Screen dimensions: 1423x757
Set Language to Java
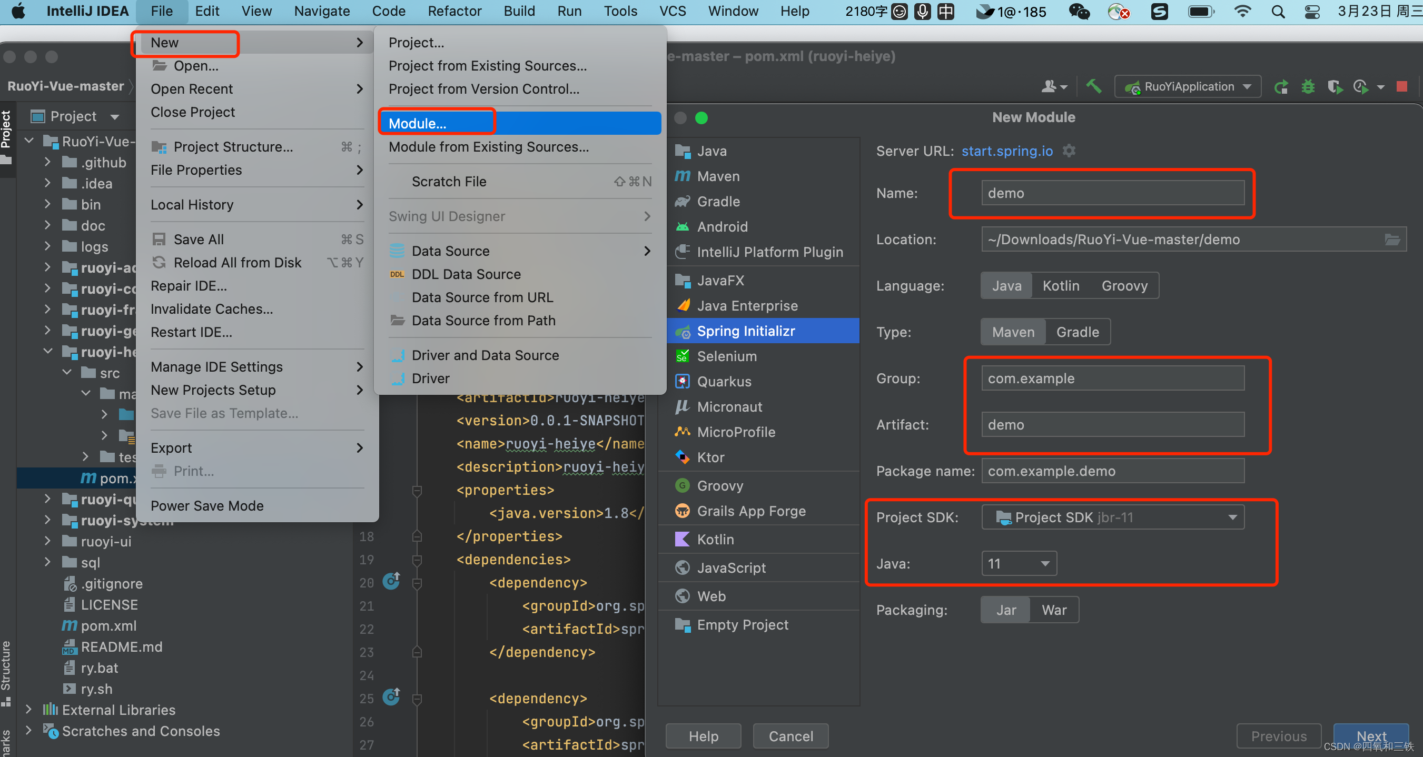pyautogui.click(x=1006, y=285)
